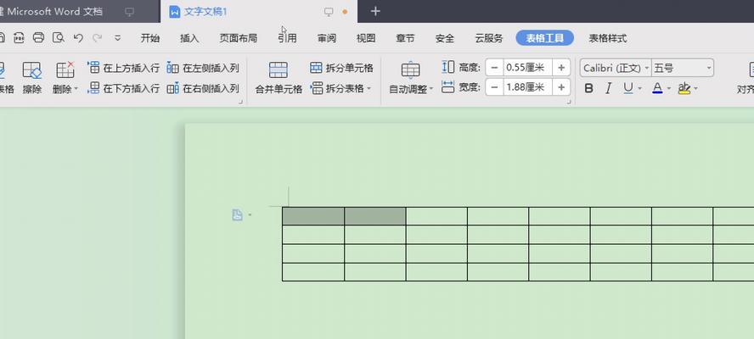Click Split Cells (拆分单元格)
Screen dimensions: 754x339
click(x=341, y=68)
